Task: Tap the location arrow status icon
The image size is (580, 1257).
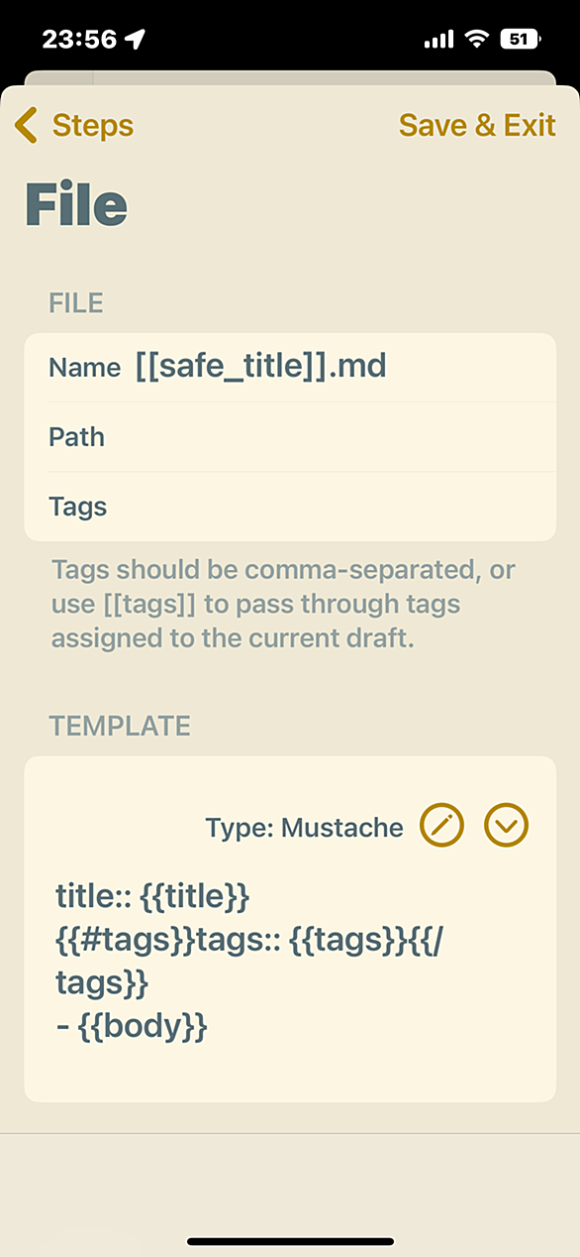Action: [x=136, y=39]
